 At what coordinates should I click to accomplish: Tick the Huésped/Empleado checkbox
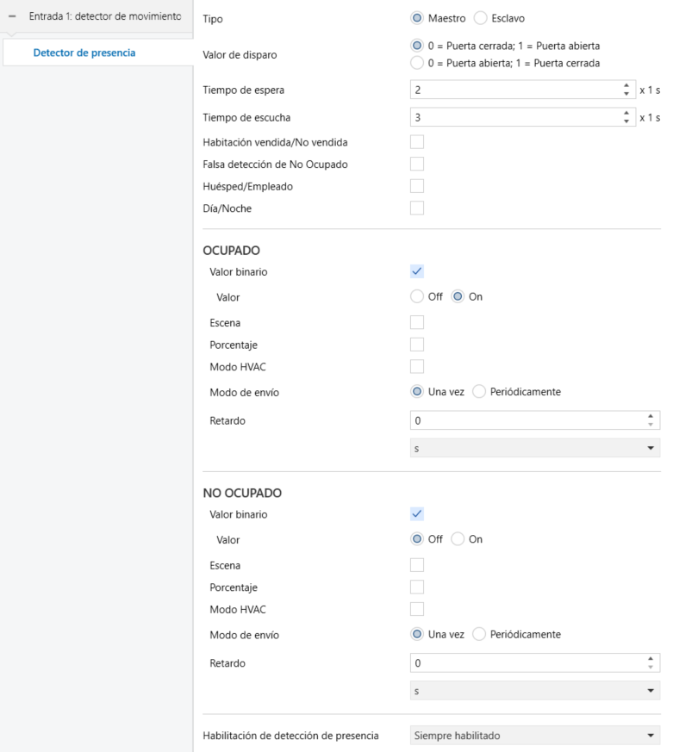pyautogui.click(x=417, y=186)
